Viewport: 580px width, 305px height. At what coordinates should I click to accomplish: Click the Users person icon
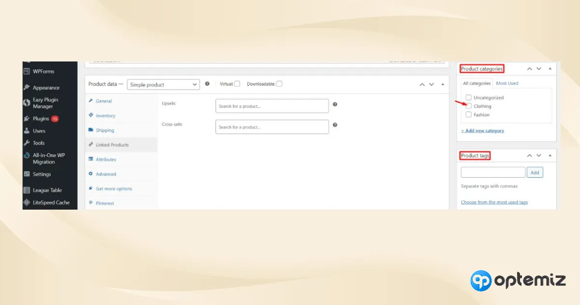[27, 131]
